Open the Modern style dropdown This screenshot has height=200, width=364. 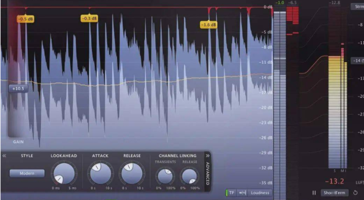[x=27, y=173]
